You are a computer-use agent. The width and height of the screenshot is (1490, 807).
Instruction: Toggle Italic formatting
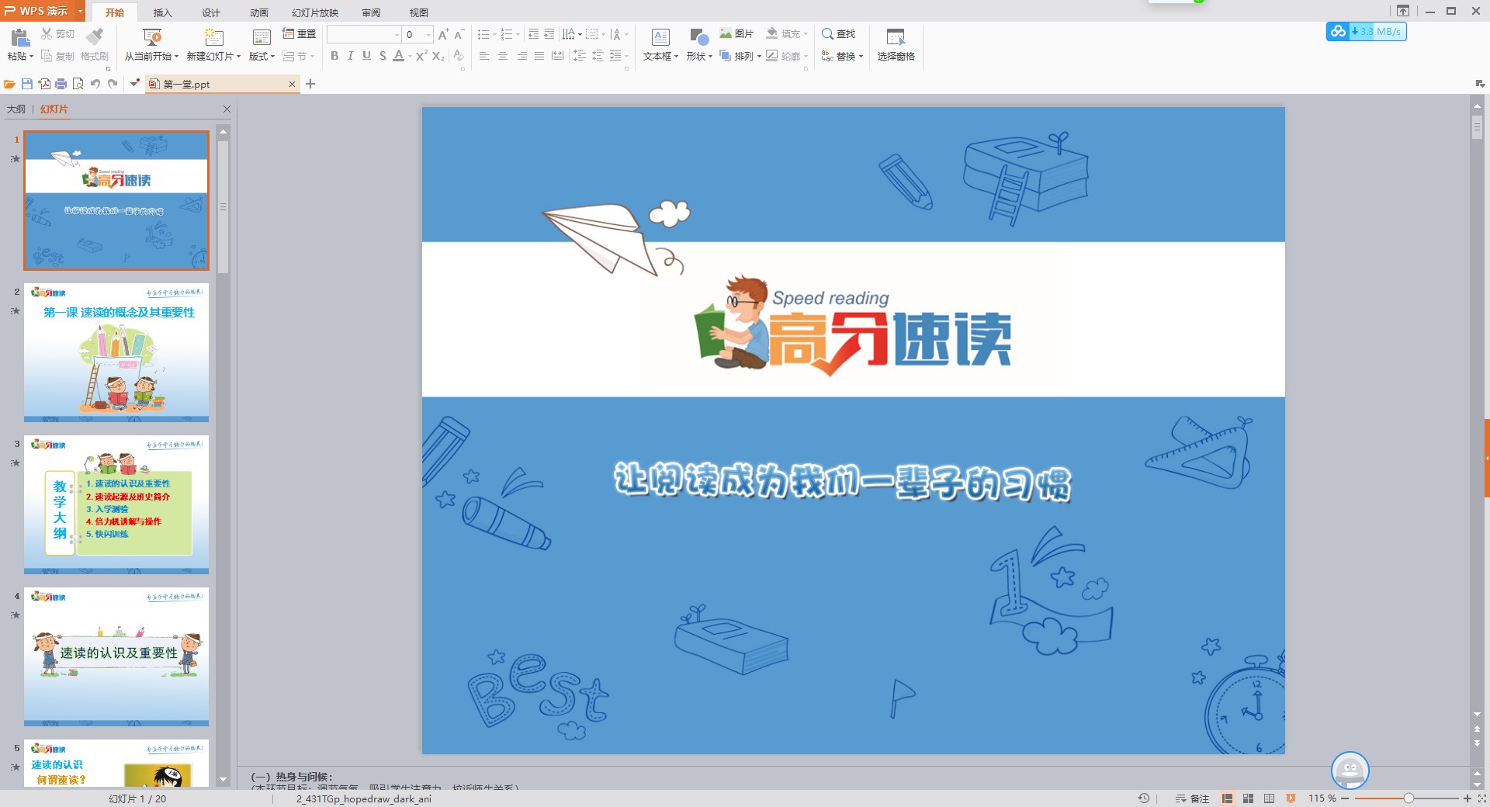351,56
